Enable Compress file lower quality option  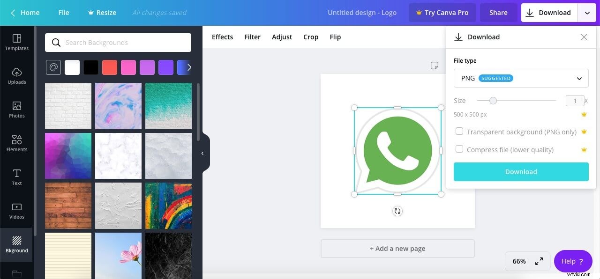click(x=459, y=149)
